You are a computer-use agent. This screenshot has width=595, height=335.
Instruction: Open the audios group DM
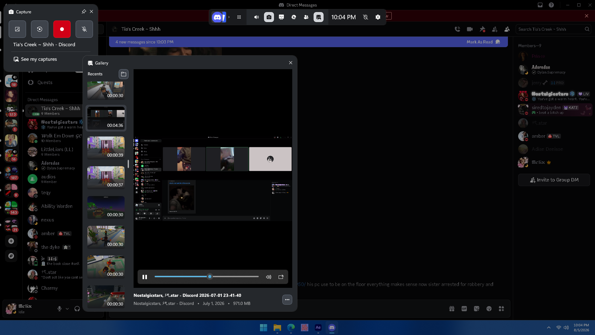click(x=54, y=179)
